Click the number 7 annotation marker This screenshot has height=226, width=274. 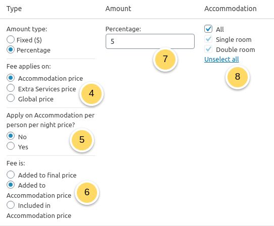[x=165, y=59]
